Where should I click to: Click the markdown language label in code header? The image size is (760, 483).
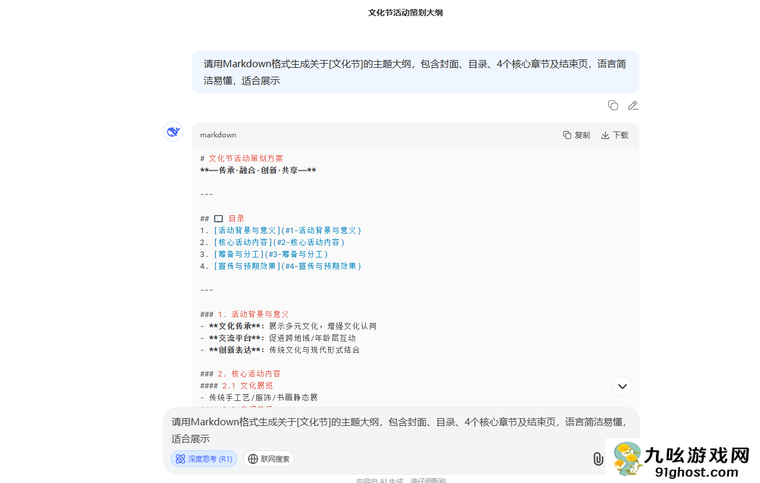(218, 135)
